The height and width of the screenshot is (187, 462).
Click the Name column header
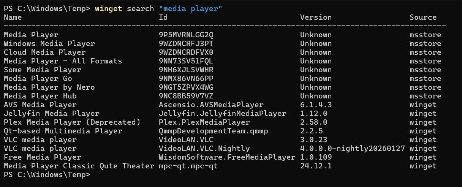click(13, 17)
